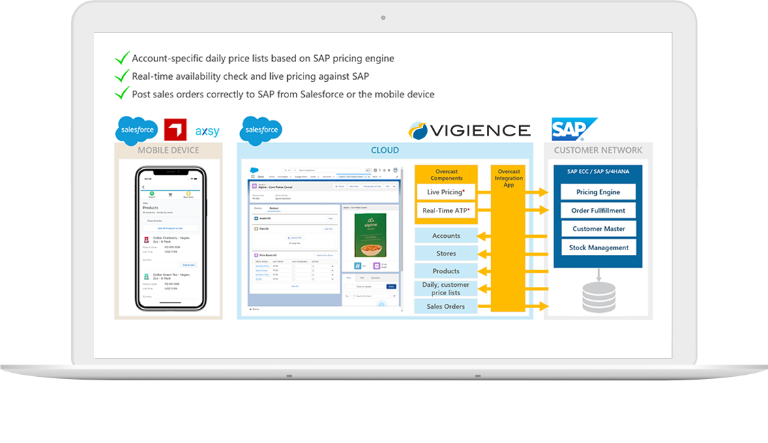Image resolution: width=768 pixels, height=443 pixels.
Task: Toggle Use Standard checkbox in first price book row
Action: (x=293, y=266)
